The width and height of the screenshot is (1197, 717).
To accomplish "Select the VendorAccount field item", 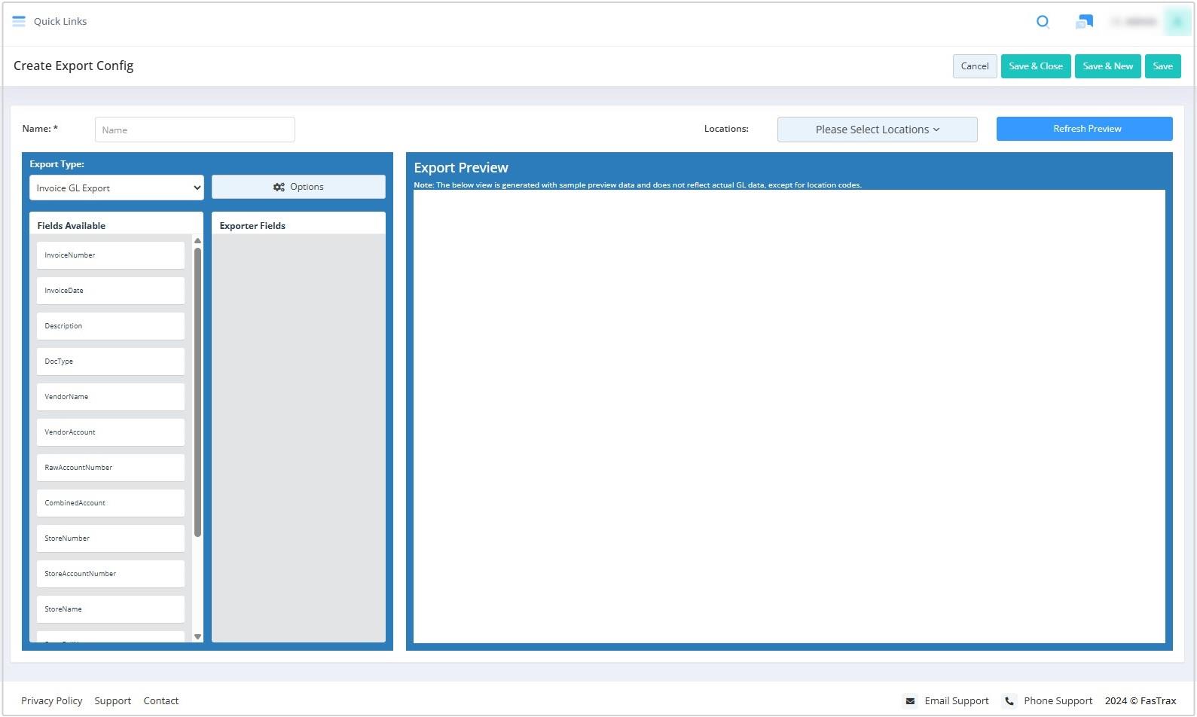I will [110, 432].
